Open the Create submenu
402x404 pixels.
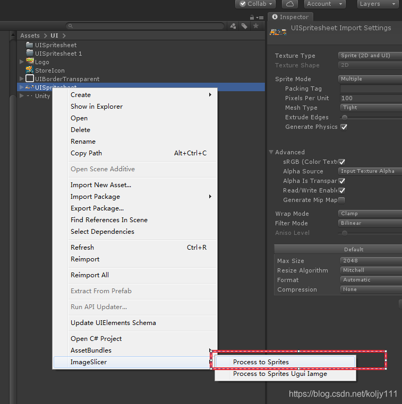pos(135,95)
